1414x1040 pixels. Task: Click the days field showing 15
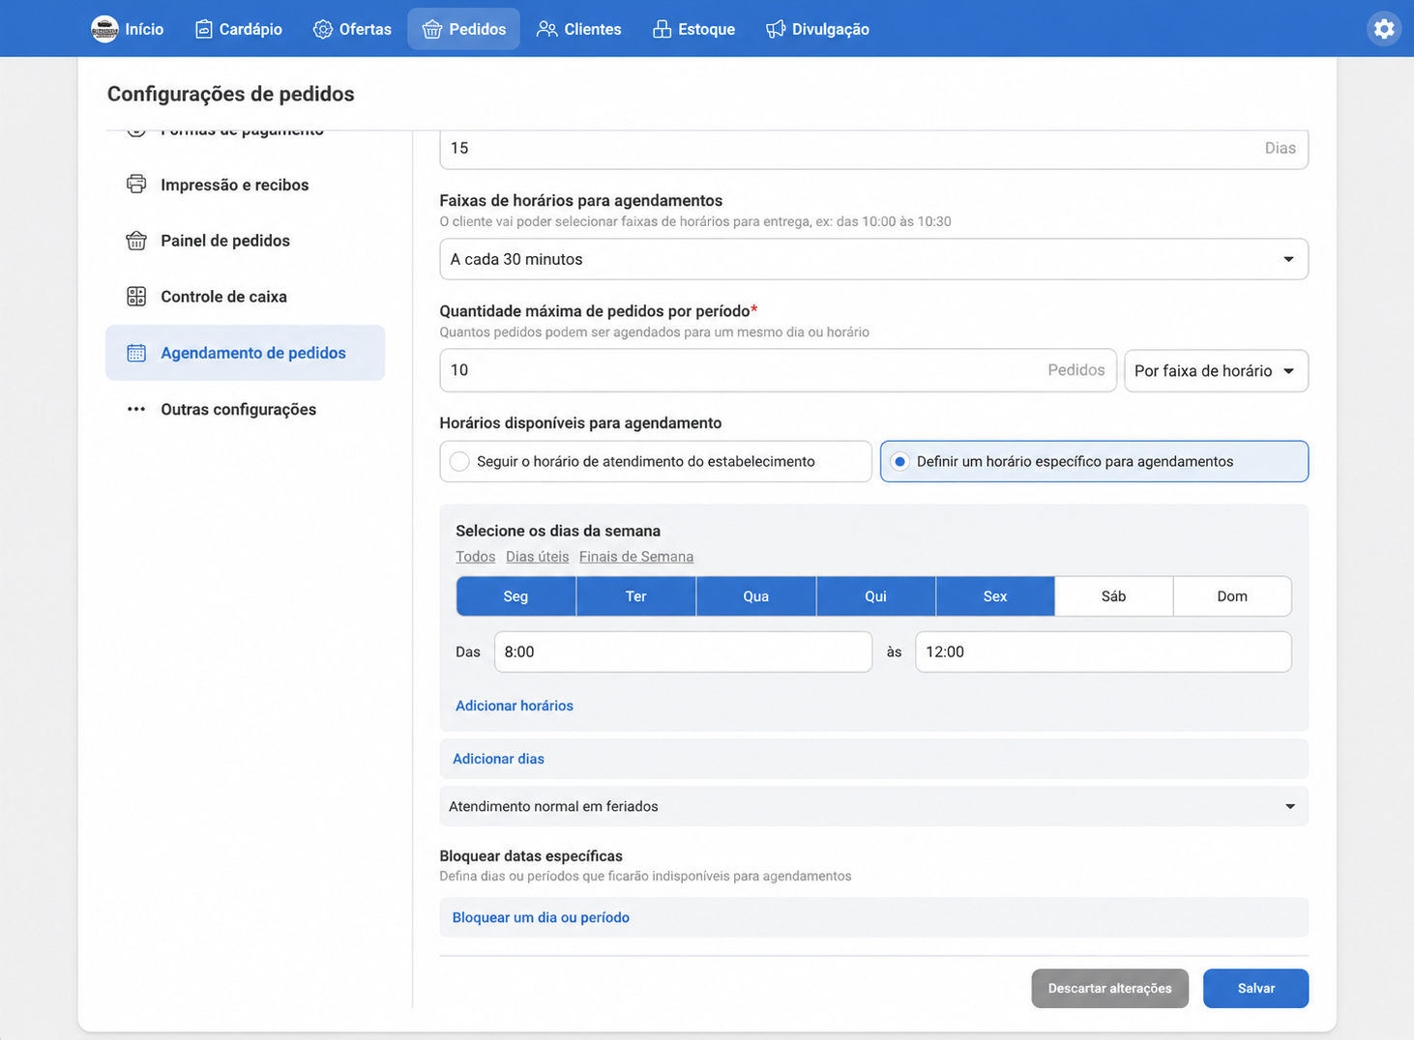873,149
